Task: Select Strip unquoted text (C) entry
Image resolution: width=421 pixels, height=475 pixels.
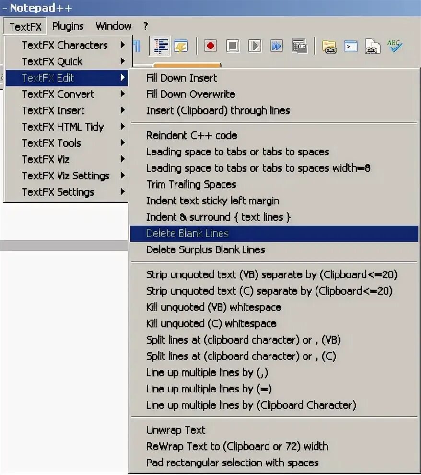Action: click(x=274, y=291)
